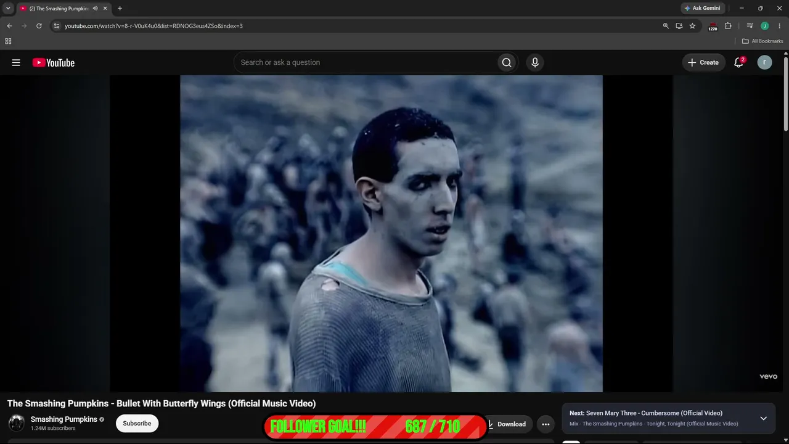Click the Create button
Viewport: 789px width, 444px height.
[703, 62]
